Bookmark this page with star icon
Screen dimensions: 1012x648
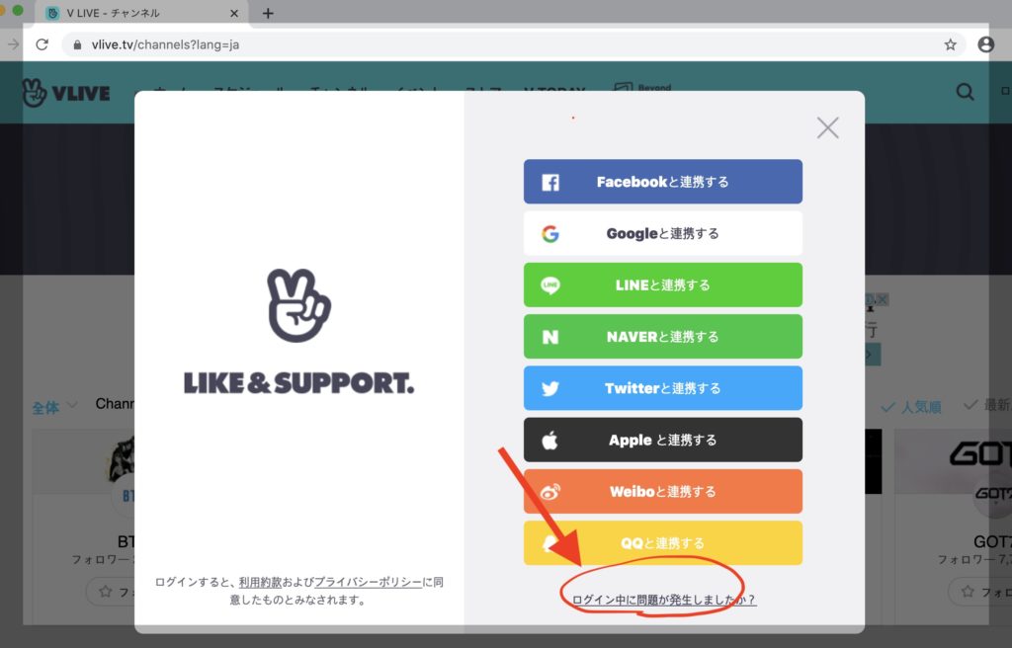[x=950, y=44]
